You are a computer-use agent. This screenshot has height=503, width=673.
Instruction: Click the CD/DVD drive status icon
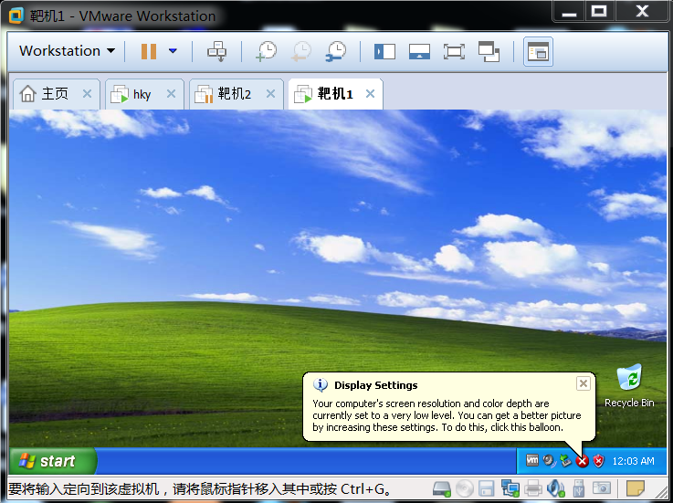[x=465, y=488]
